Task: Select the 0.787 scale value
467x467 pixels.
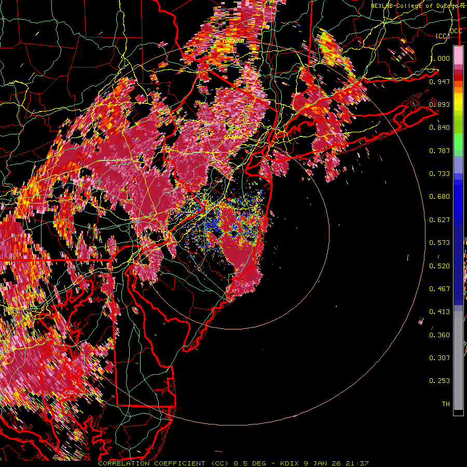Action: pyautogui.click(x=439, y=150)
